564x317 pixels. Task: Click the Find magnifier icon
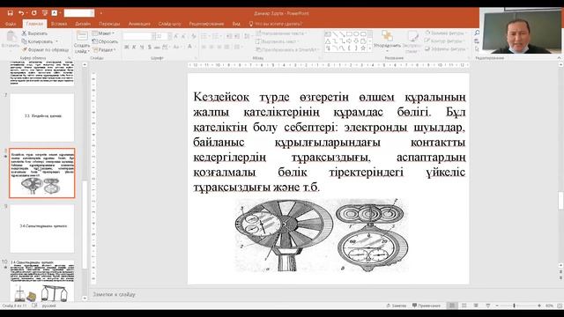tap(477, 33)
